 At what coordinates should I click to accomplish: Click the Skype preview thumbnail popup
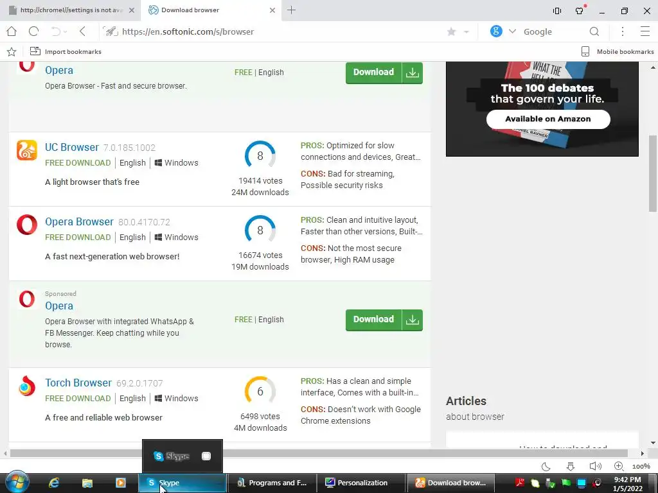coord(182,456)
